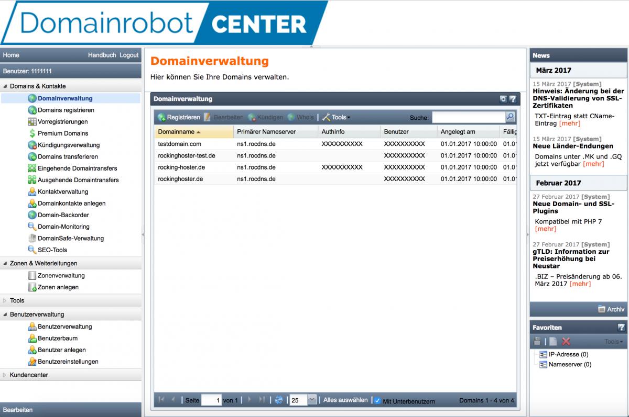Open the news Archiv button
The height and width of the screenshot is (417, 629).
(x=611, y=309)
